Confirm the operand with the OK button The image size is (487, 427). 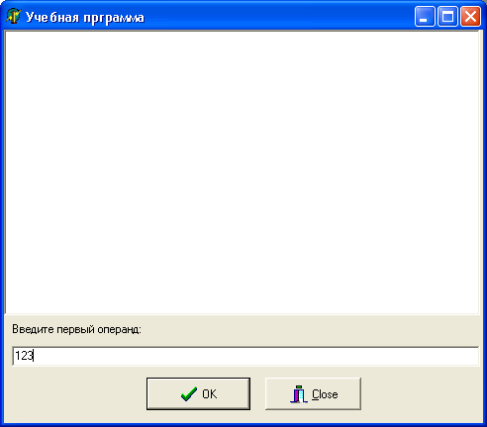(198, 394)
